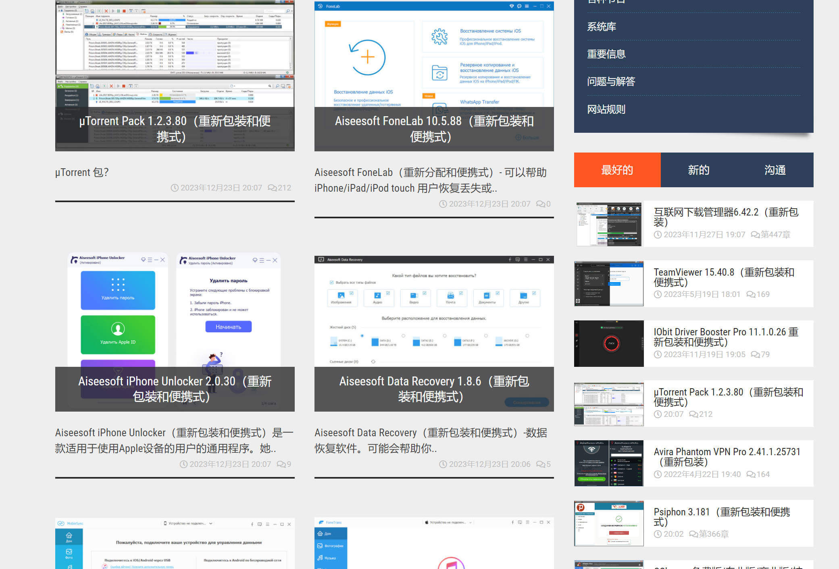Open the 最好的 tab in the sidebar
Viewport: 839px width, 569px height.
pyautogui.click(x=617, y=170)
